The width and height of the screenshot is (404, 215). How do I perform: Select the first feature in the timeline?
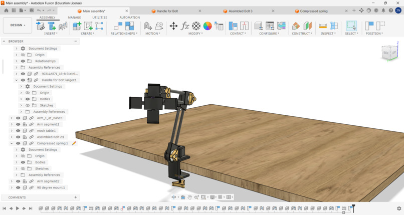click(41, 208)
